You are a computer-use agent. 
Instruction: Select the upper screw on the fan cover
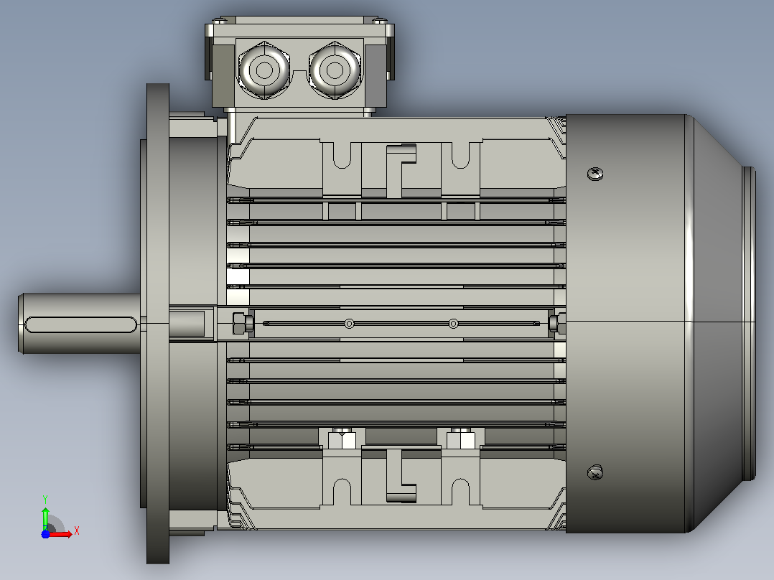[x=595, y=173]
